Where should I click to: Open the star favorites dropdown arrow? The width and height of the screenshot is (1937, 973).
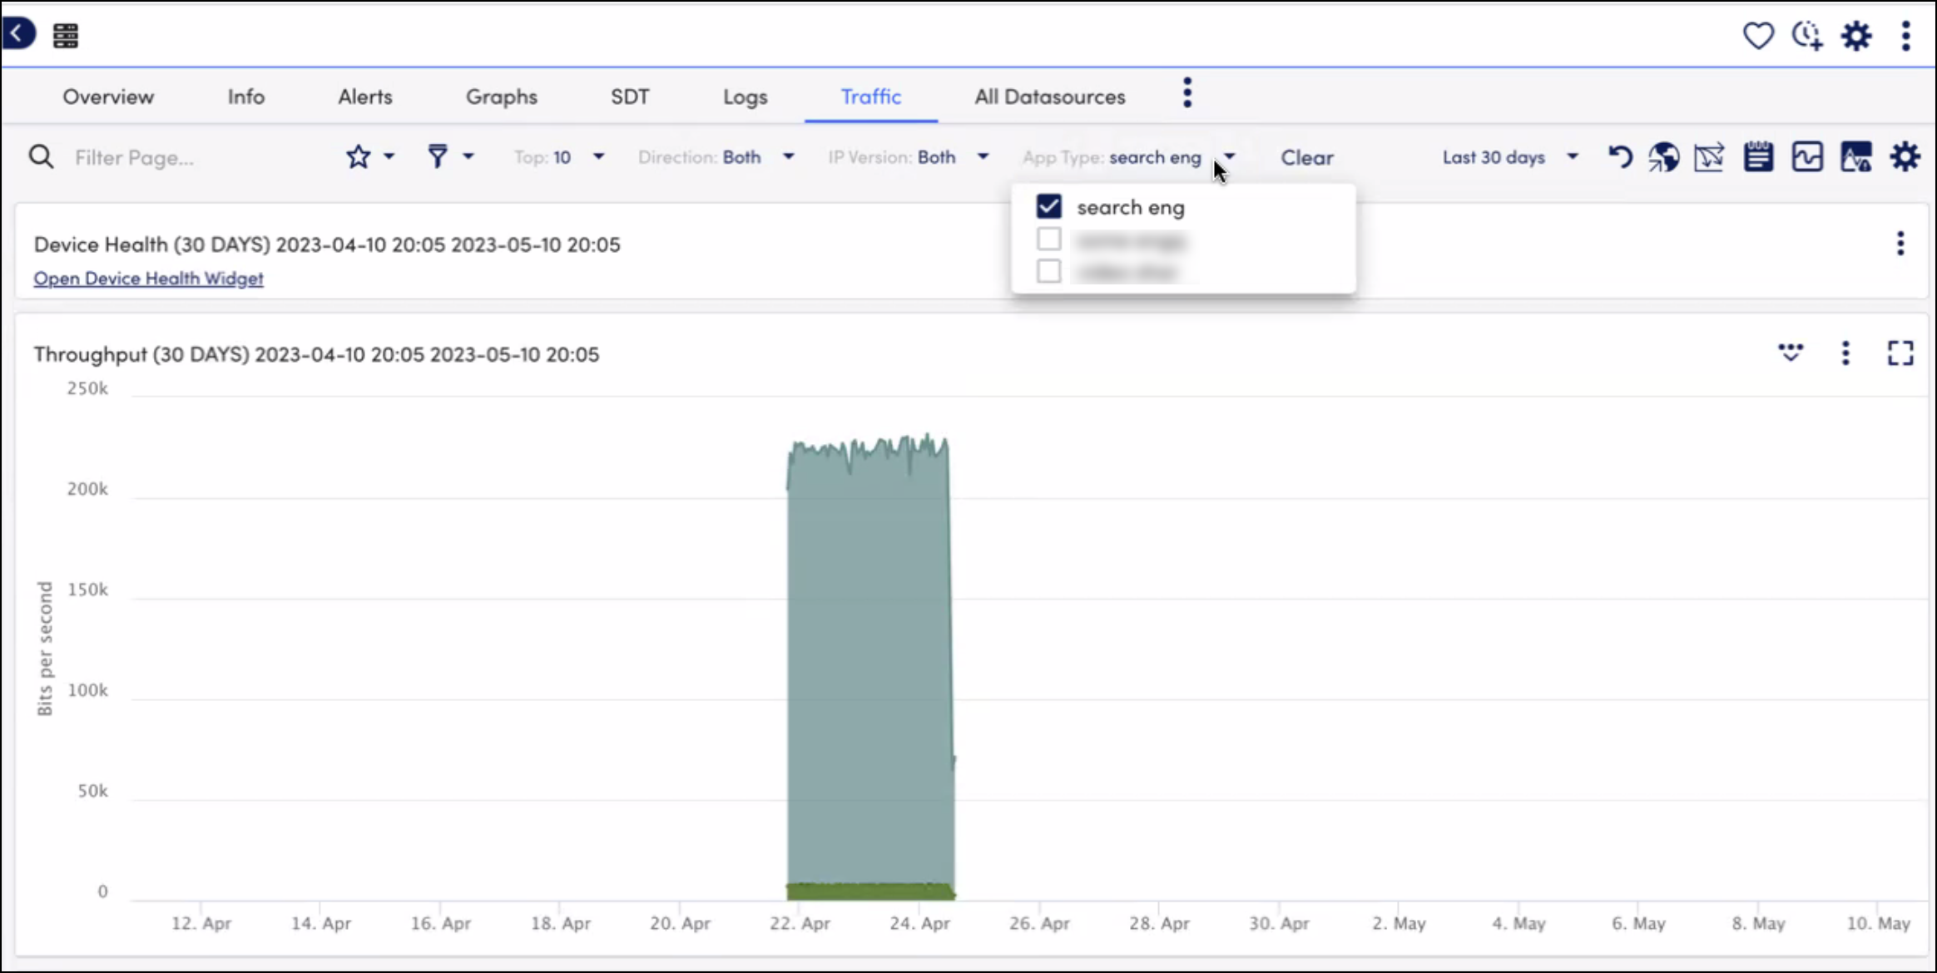[389, 156]
